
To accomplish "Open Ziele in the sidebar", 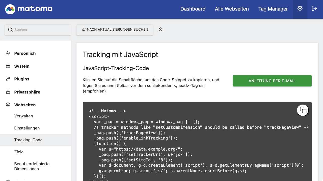I will [x=19, y=152].
